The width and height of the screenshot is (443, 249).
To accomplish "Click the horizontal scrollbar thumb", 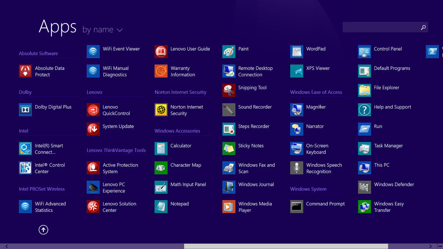I will [x=286, y=246].
